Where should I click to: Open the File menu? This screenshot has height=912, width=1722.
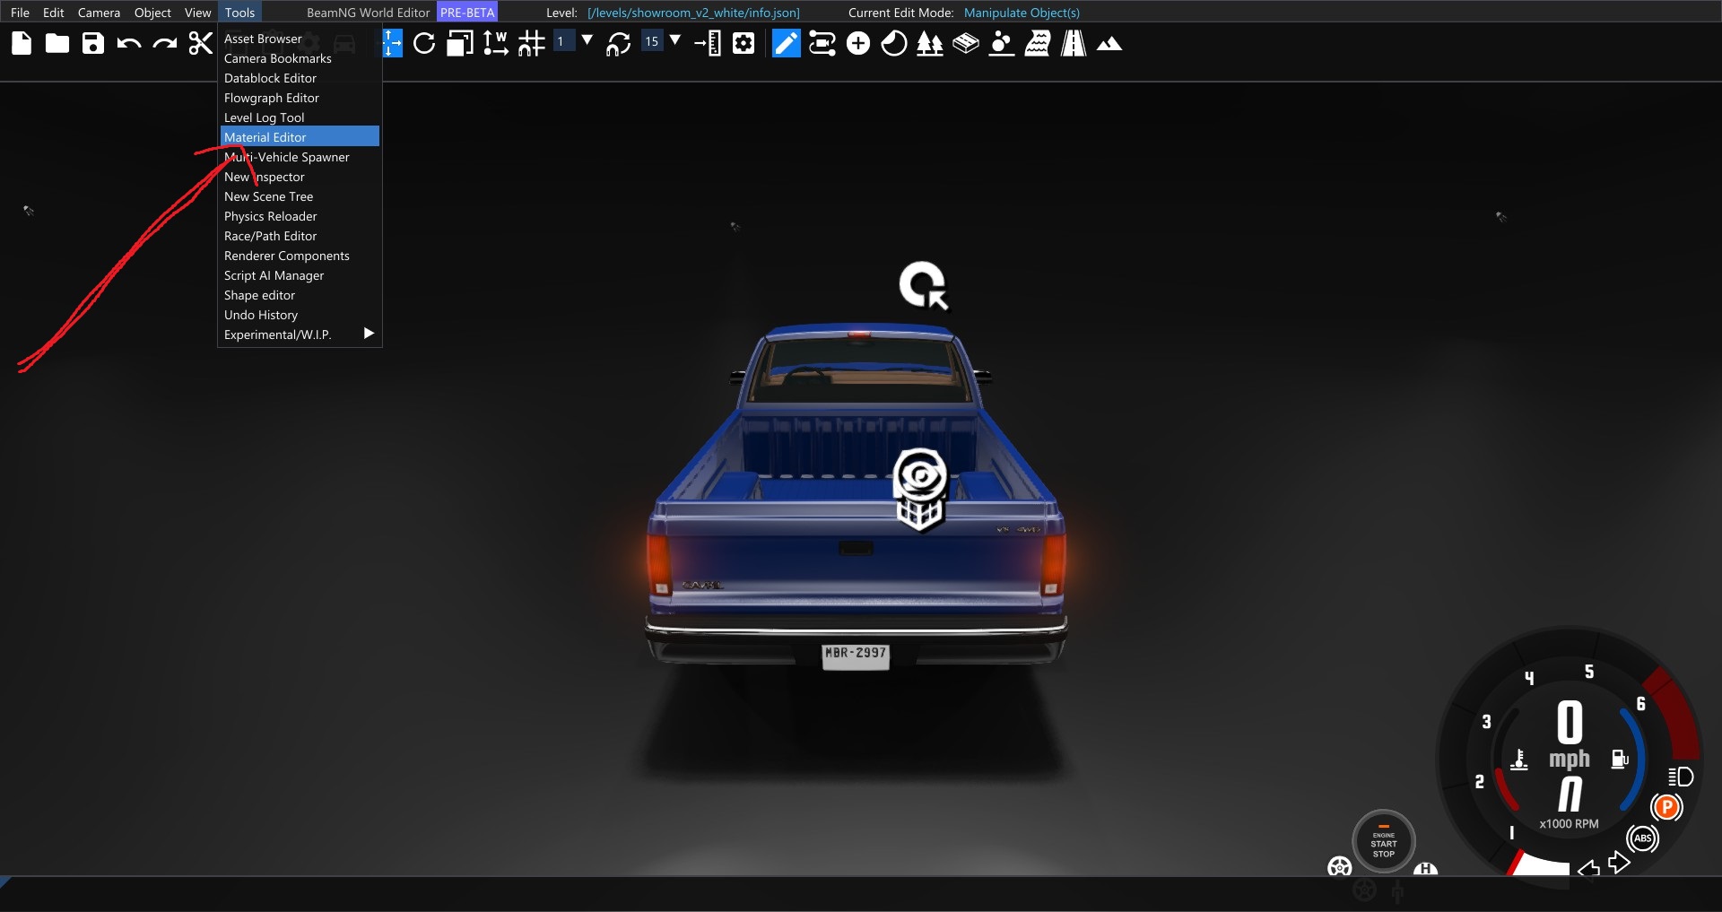point(20,13)
